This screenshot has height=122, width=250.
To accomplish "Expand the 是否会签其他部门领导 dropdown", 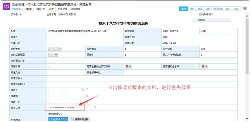I will [128, 66].
